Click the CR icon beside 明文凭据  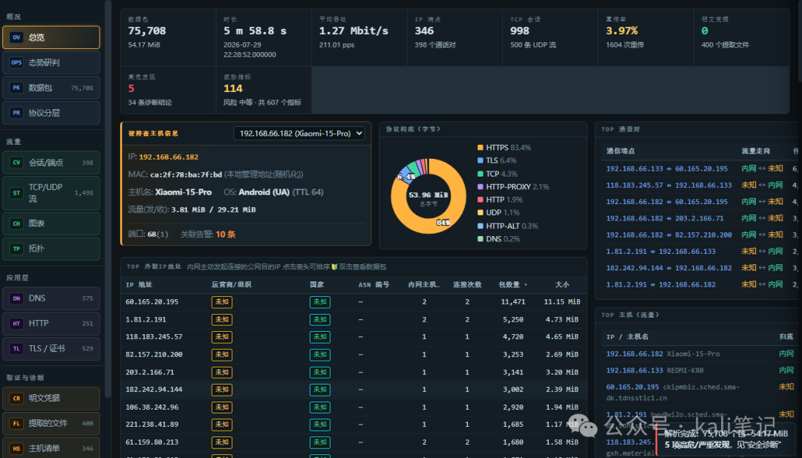click(x=16, y=398)
